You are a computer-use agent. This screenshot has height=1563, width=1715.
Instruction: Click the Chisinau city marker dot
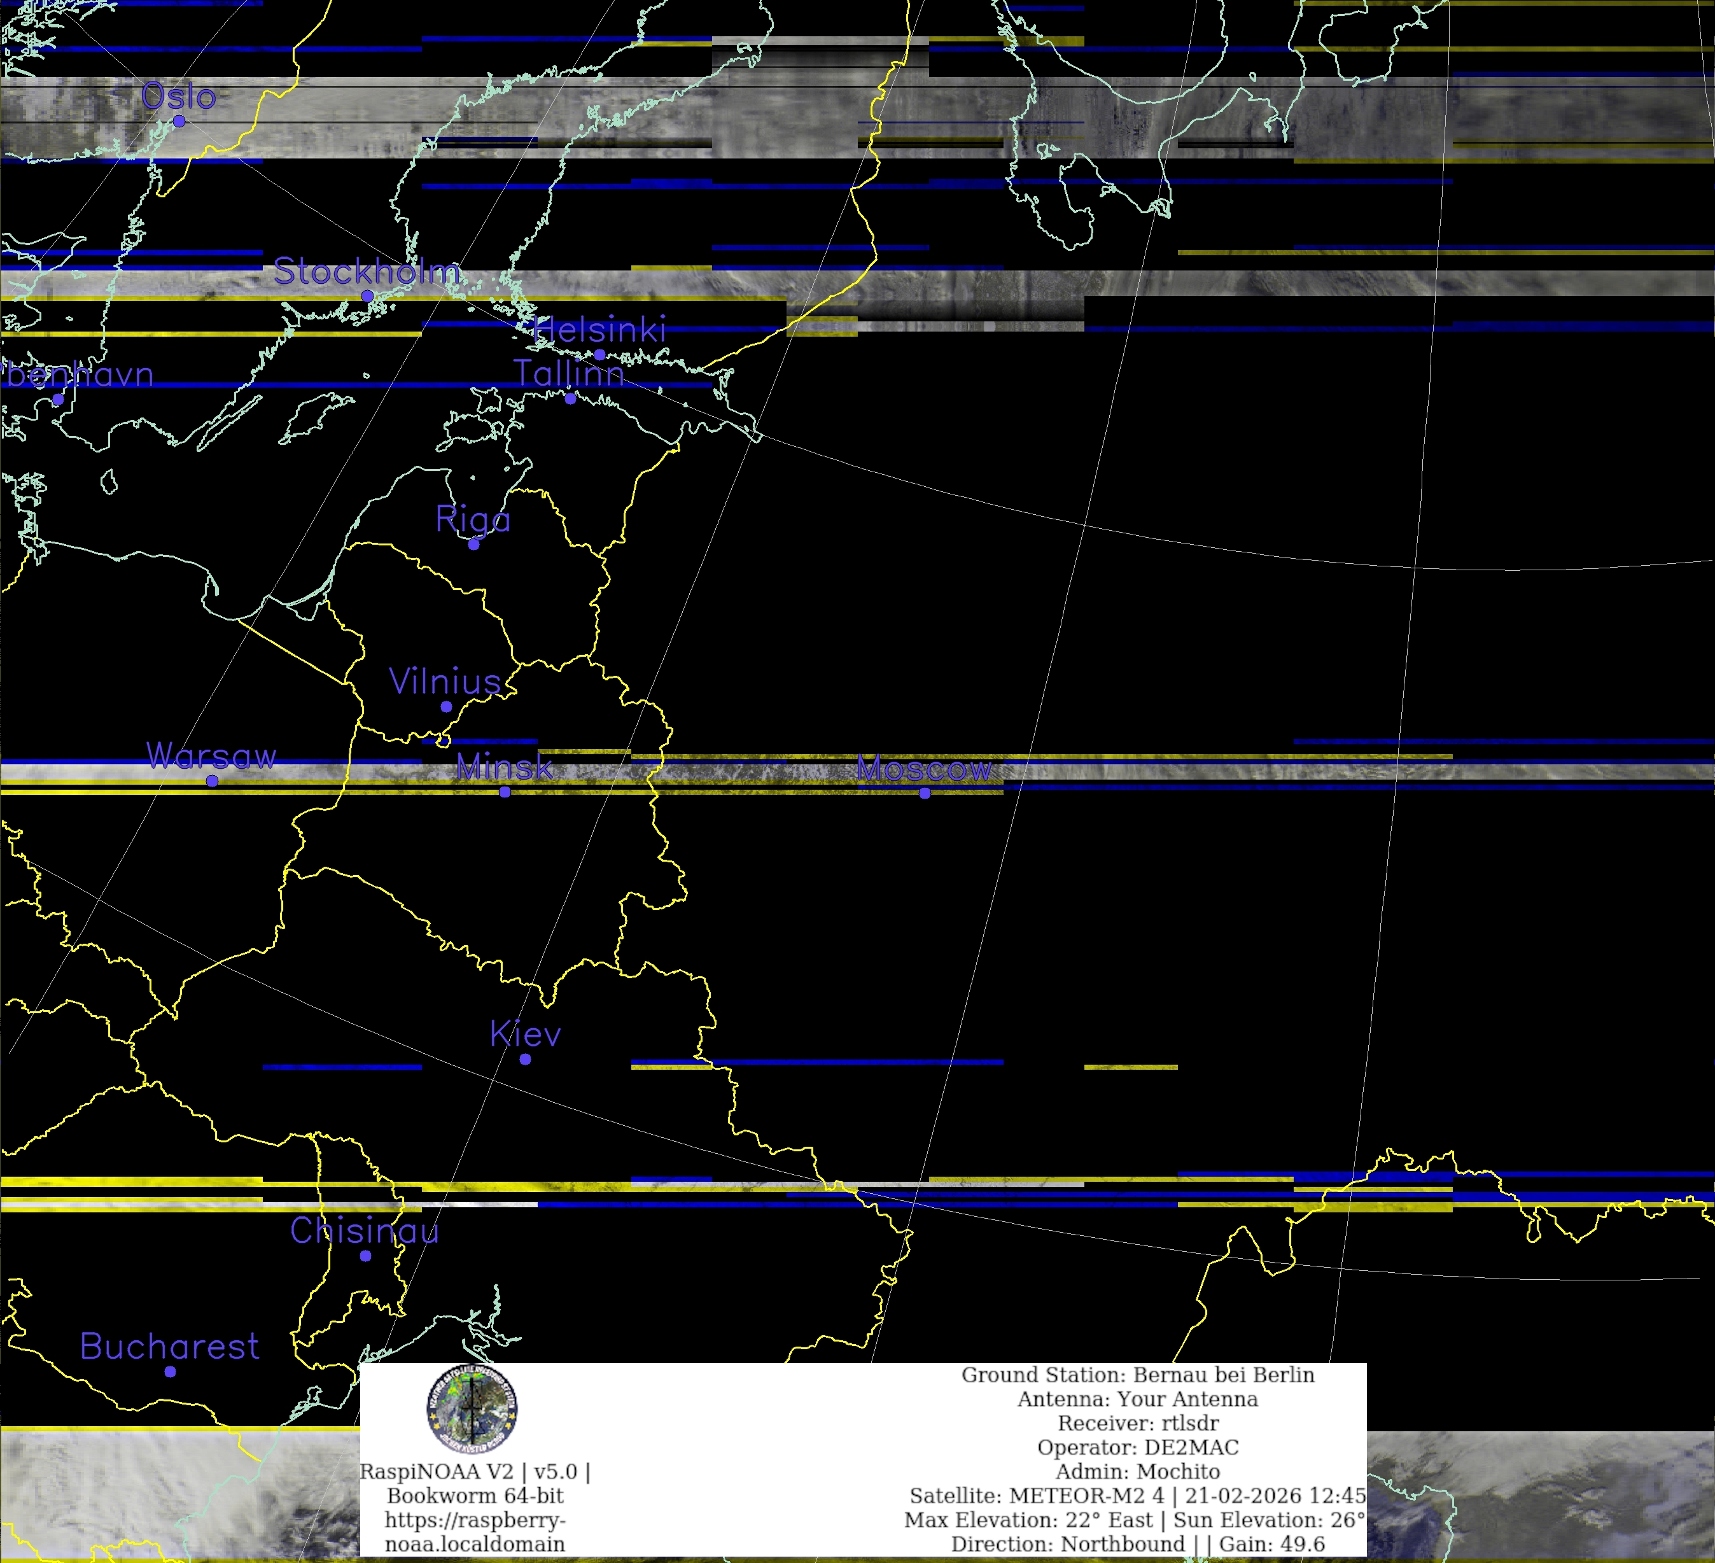(365, 1256)
